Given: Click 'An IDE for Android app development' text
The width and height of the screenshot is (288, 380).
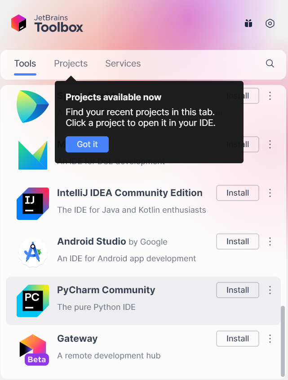Looking at the screenshot, I should tap(126, 258).
